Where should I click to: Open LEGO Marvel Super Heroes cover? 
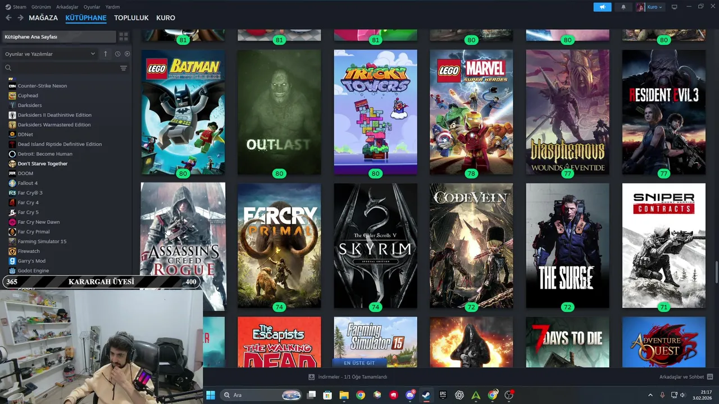(x=471, y=112)
